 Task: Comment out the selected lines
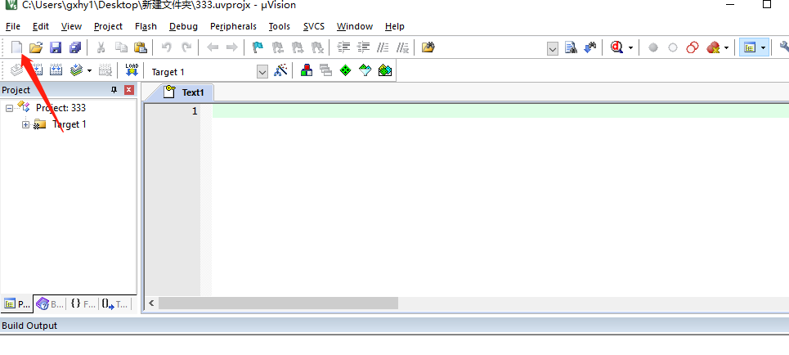(383, 47)
